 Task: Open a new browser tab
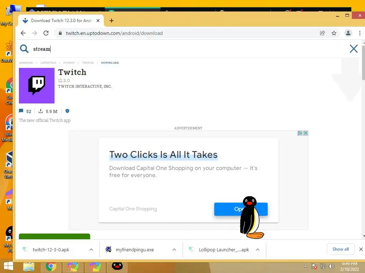(x=112, y=21)
